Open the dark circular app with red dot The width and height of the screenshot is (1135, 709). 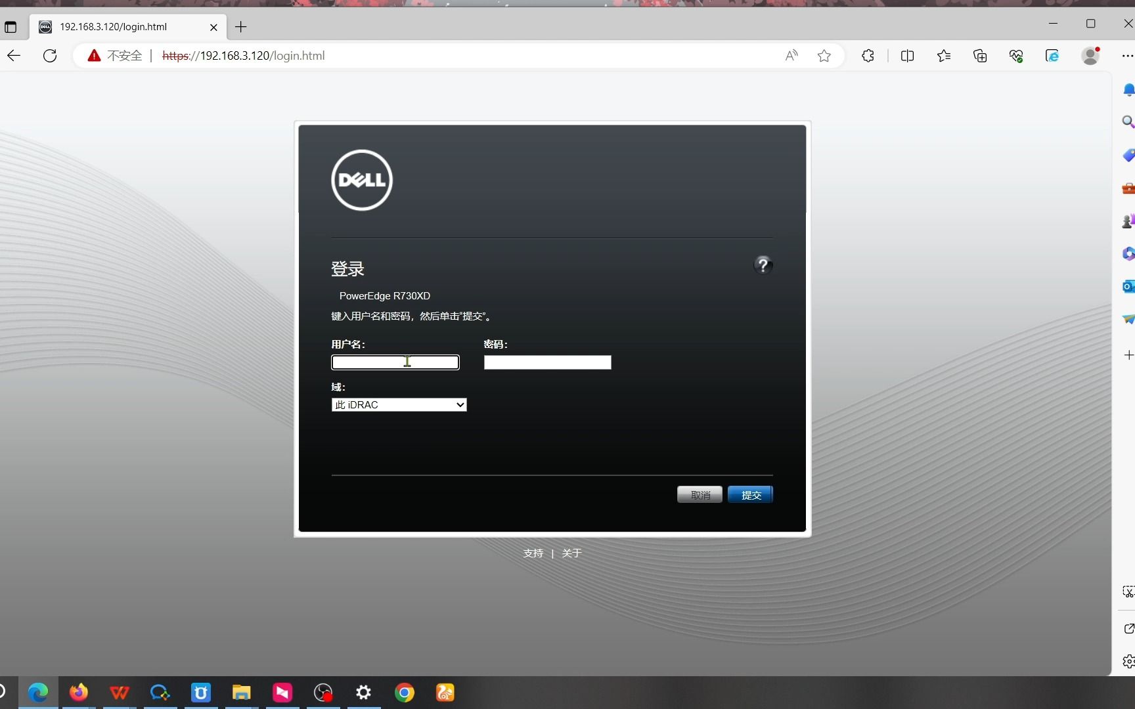(x=323, y=693)
